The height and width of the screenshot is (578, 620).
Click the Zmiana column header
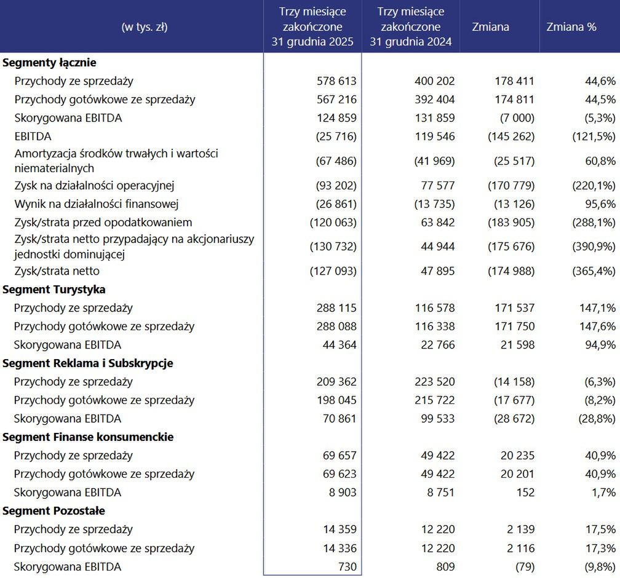[x=490, y=27]
